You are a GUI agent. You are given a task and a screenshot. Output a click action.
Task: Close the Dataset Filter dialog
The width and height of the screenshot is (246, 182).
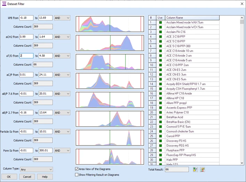click(242, 4)
